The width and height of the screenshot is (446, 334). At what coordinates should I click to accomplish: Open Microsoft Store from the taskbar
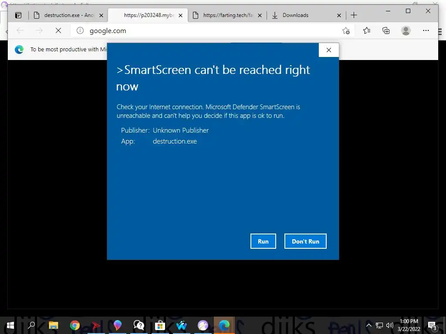click(x=160, y=325)
